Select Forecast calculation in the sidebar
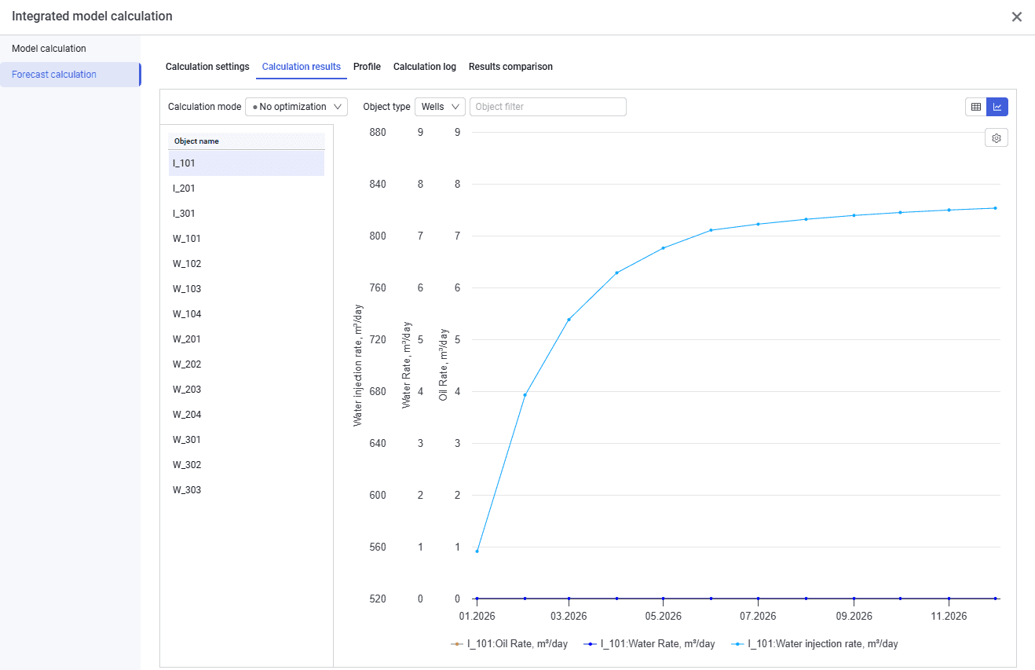Viewport: 1035px width, 670px height. click(70, 75)
